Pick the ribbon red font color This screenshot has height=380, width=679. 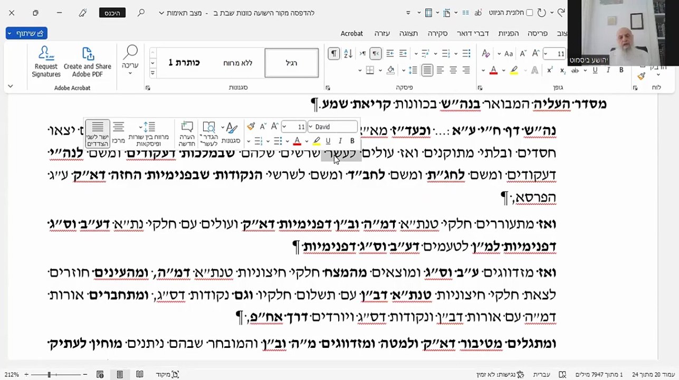pos(493,70)
